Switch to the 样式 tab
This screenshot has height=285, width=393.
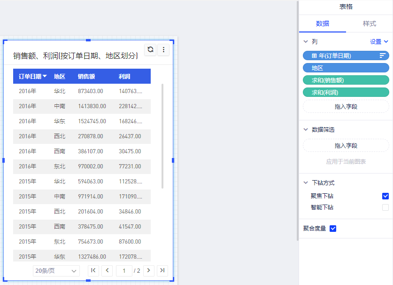pyautogui.click(x=369, y=24)
